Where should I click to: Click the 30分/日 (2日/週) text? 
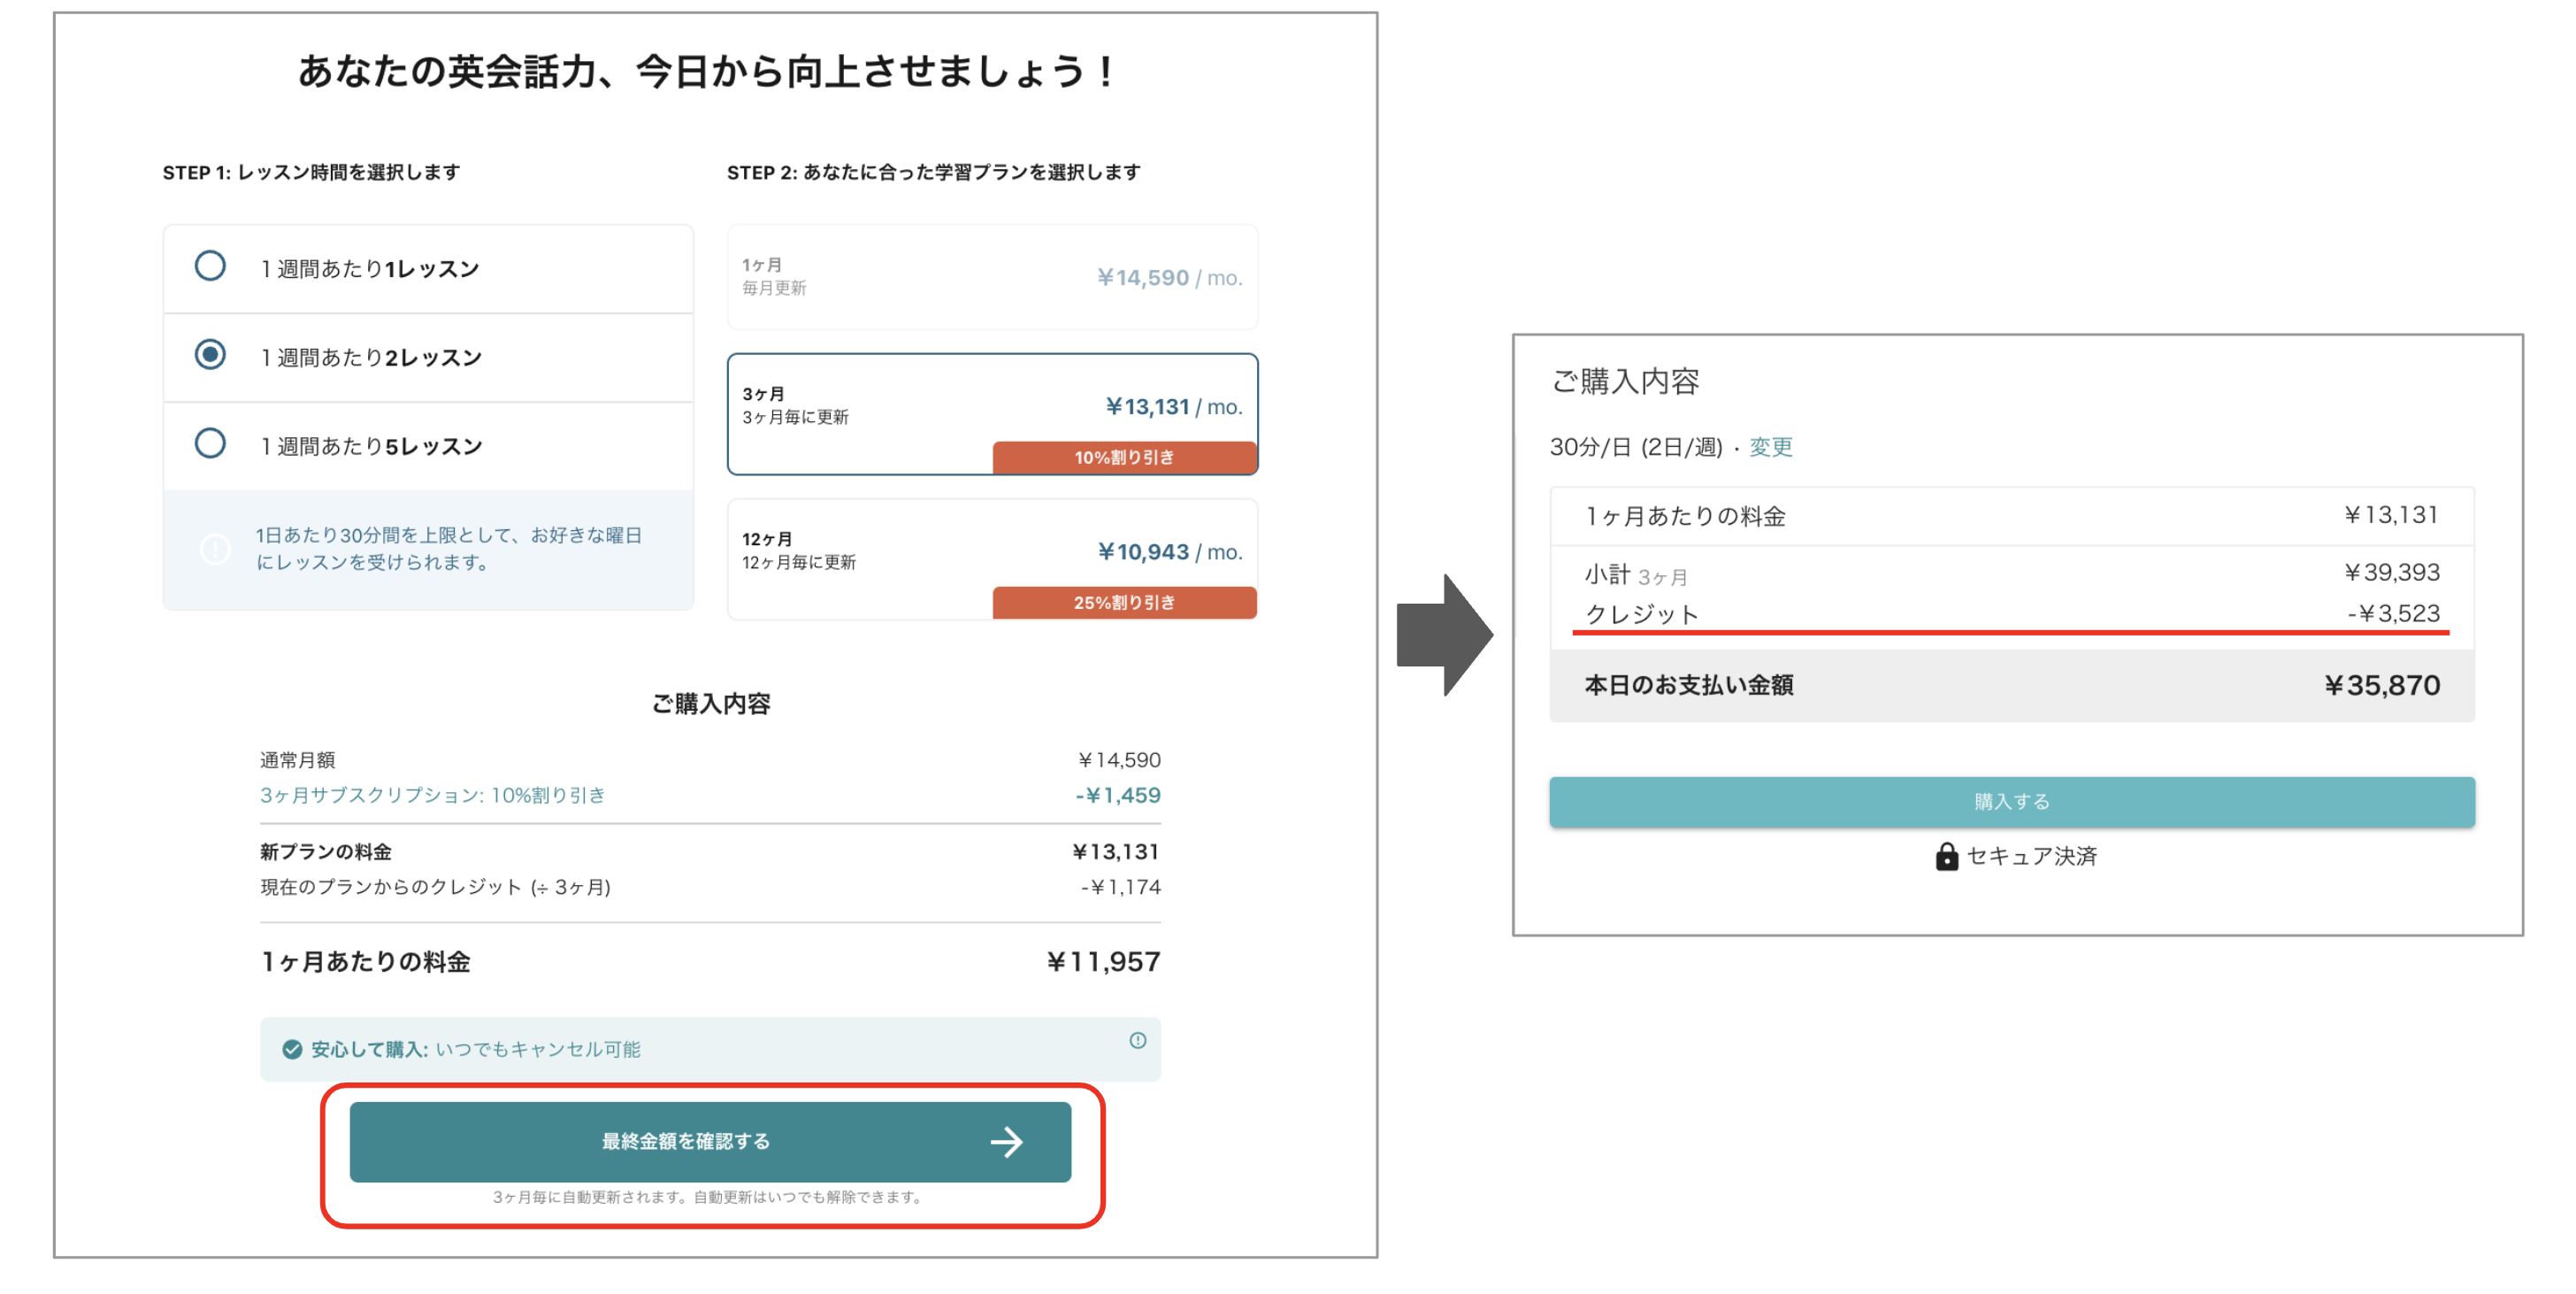click(1636, 447)
